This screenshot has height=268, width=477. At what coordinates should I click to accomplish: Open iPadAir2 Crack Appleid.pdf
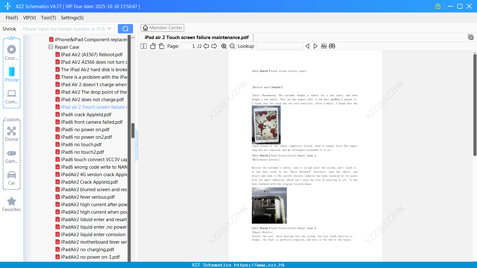click(x=87, y=182)
